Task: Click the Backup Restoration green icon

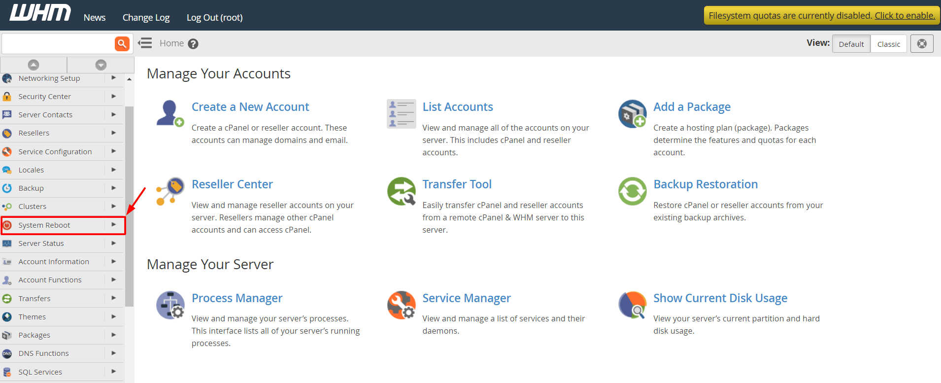Action: point(632,191)
